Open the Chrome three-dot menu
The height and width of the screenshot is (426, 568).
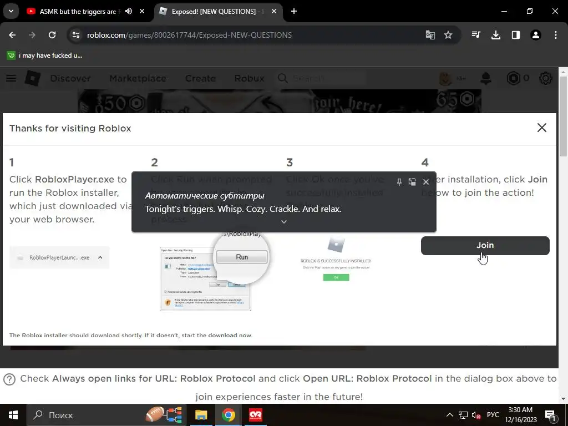tap(556, 35)
